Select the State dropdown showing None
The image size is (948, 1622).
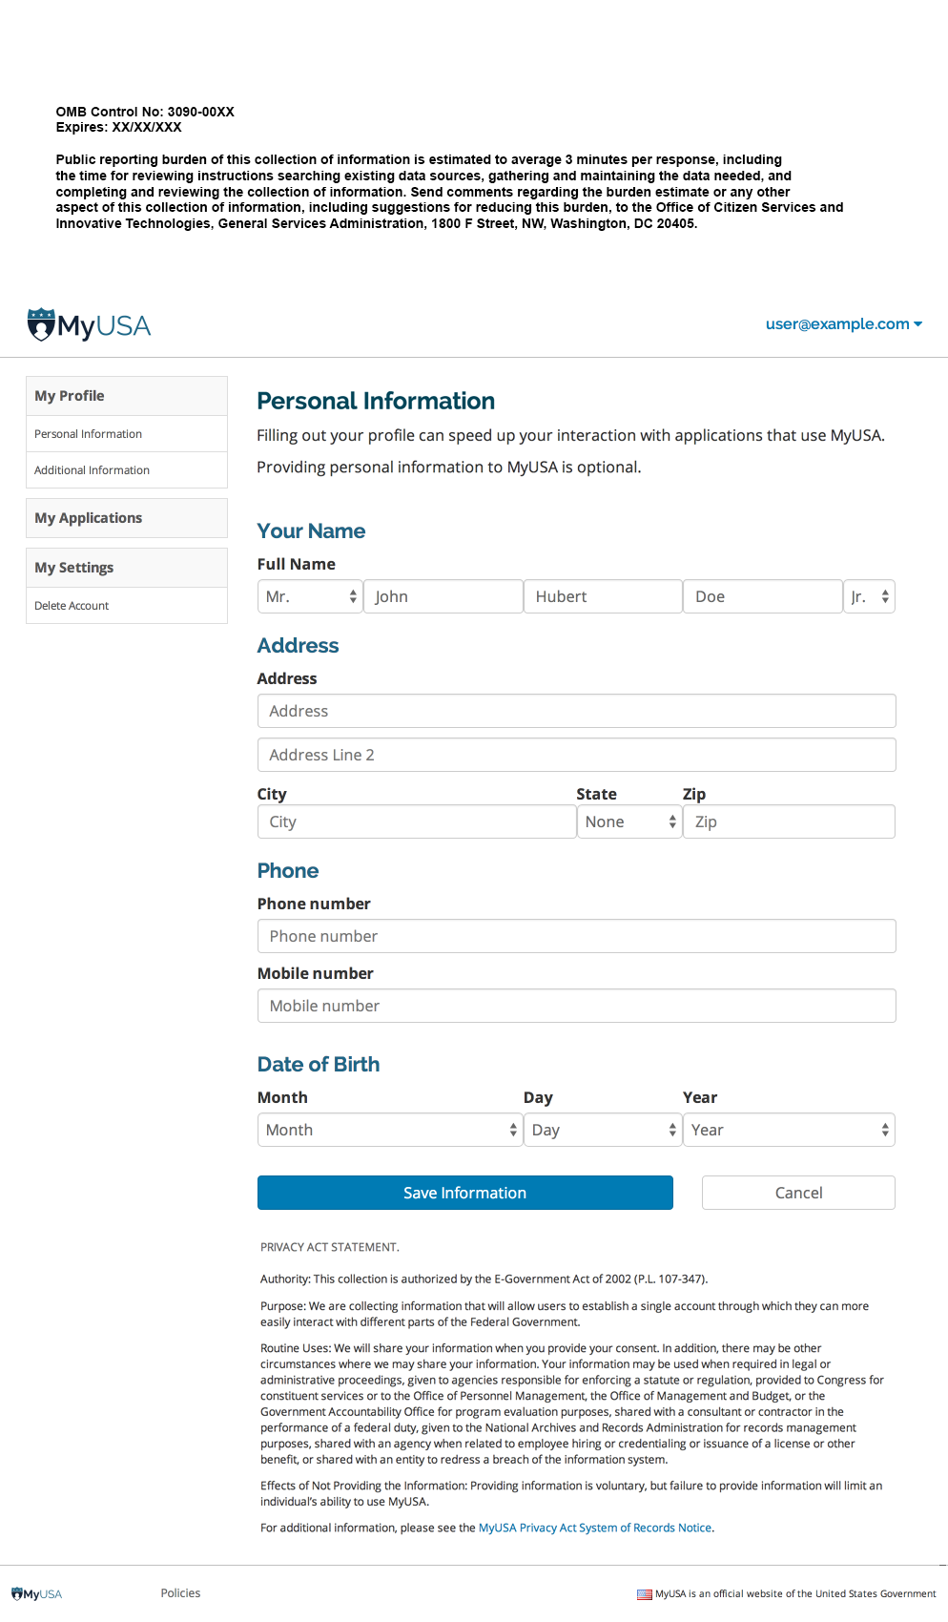click(x=629, y=821)
